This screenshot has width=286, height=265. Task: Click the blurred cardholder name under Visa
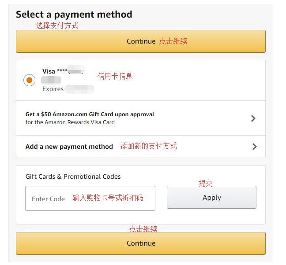pyautogui.click(x=51, y=80)
